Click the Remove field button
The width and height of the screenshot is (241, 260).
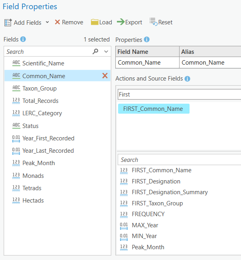pyautogui.click(x=69, y=22)
